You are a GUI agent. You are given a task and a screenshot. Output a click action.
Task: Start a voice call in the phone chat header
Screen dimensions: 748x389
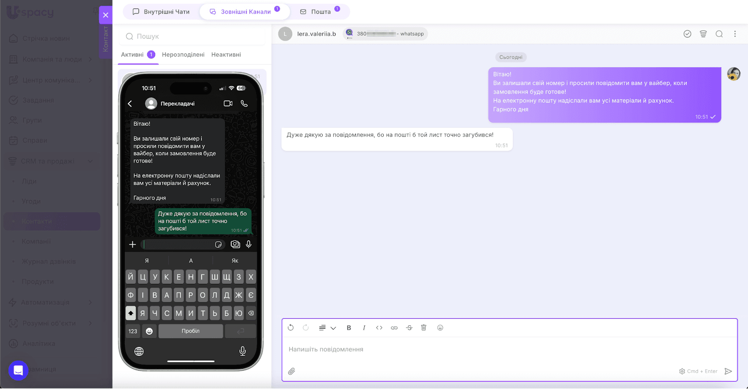[244, 103]
